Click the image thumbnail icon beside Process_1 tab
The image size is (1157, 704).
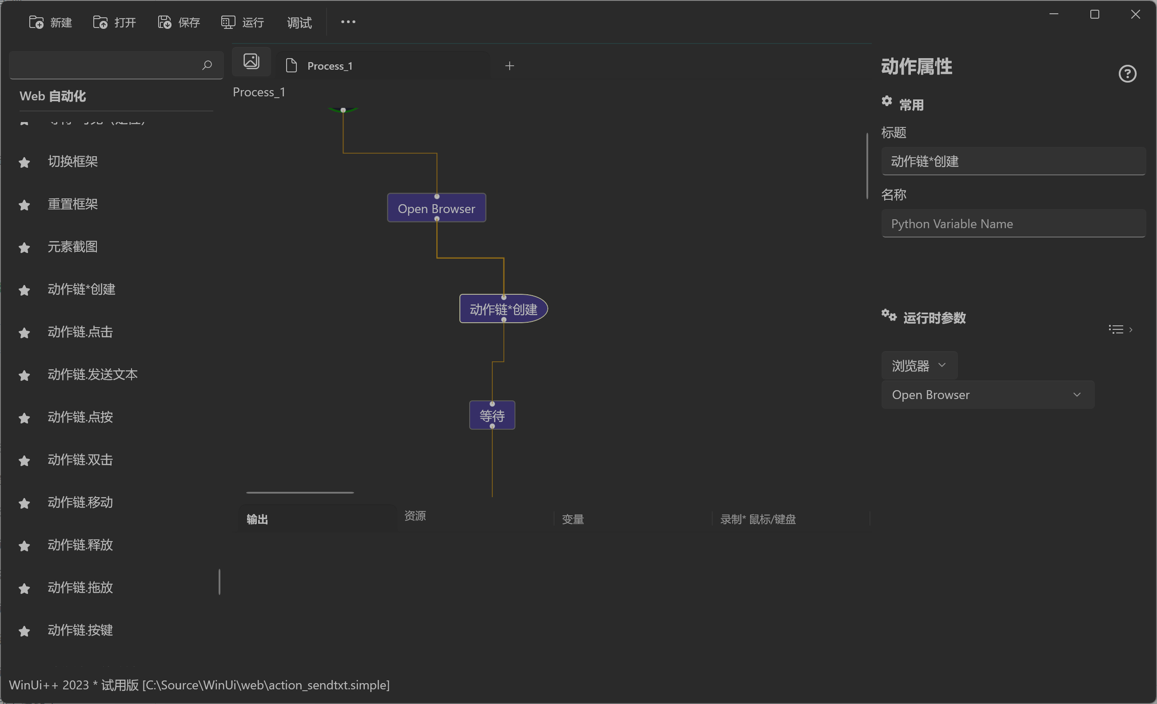tap(251, 61)
